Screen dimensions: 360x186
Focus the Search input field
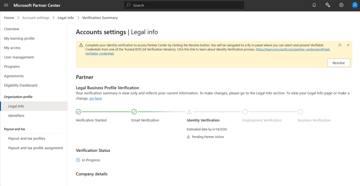tap(184, 5)
